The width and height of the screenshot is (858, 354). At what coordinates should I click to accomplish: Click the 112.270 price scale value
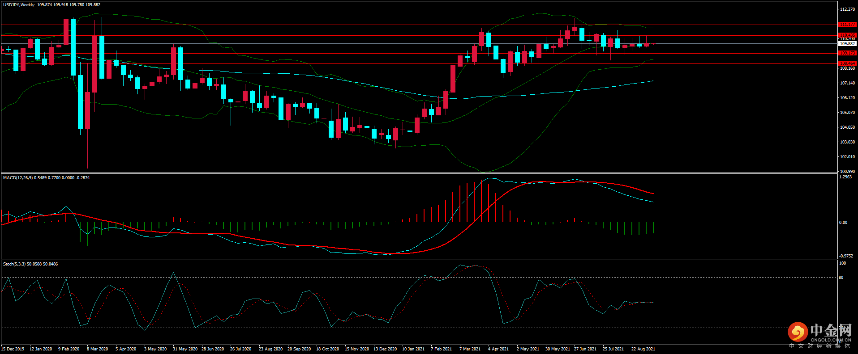tap(847, 9)
